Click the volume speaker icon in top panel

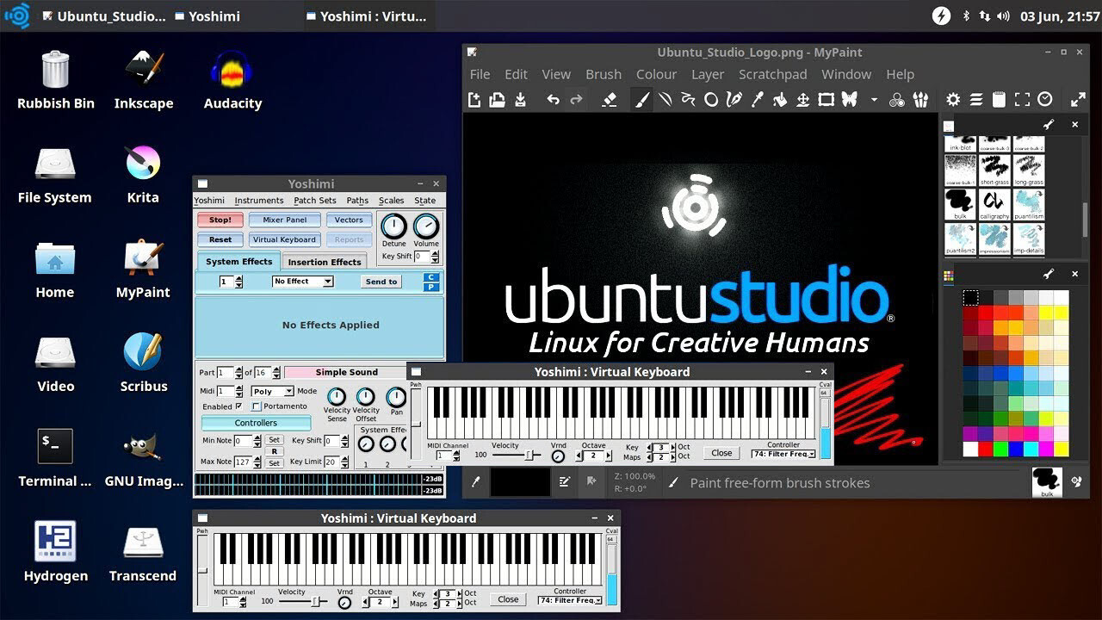coord(1005,16)
